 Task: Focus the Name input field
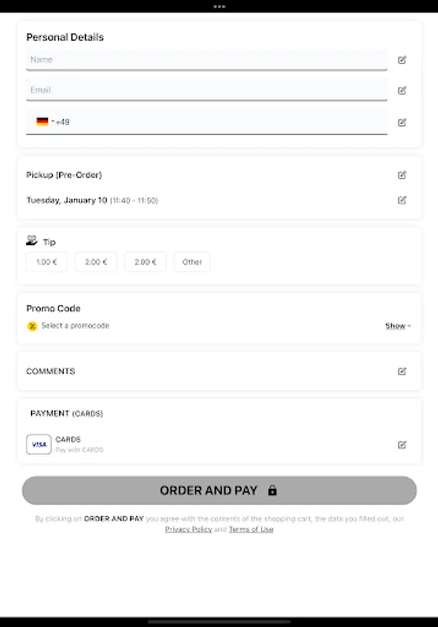pos(207,60)
